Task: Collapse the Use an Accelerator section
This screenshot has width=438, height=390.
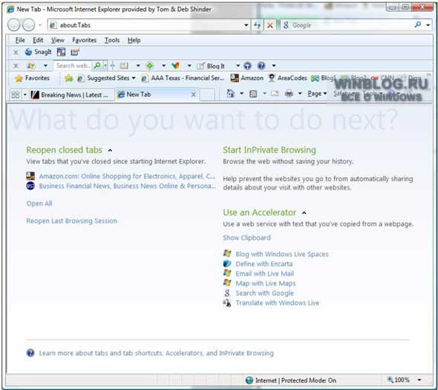Action: (x=304, y=213)
